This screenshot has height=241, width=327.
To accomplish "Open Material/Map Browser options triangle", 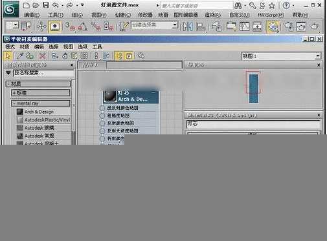I will (8, 73).
